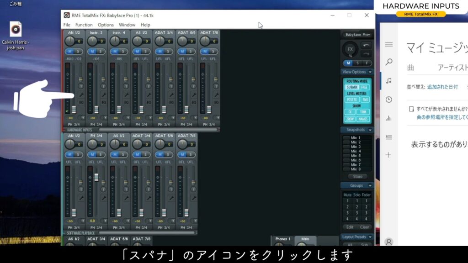Click the FX send knob in control strip
468x263 pixels.
coord(350,49)
